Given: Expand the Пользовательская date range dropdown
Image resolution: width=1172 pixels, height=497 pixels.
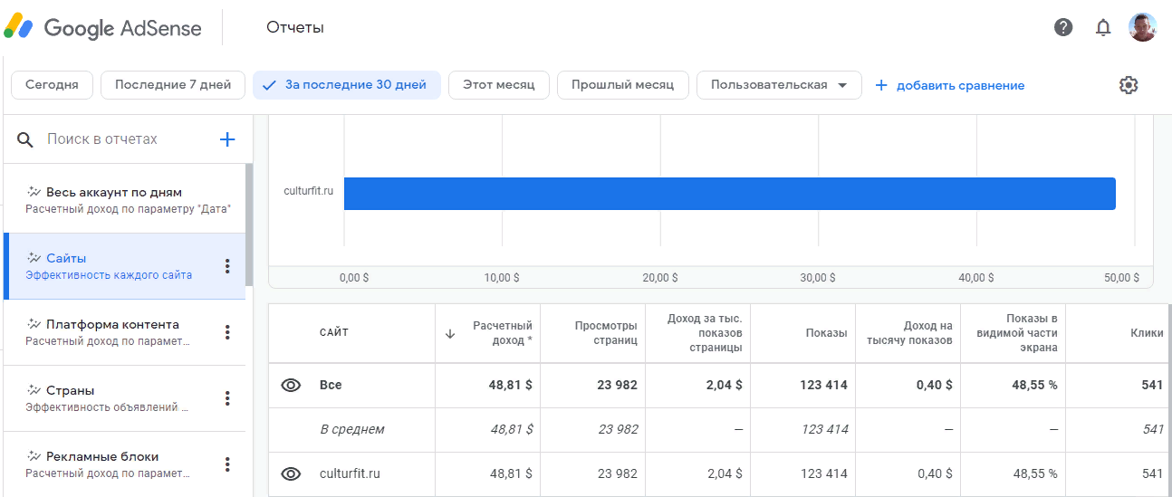Looking at the screenshot, I should [x=779, y=85].
